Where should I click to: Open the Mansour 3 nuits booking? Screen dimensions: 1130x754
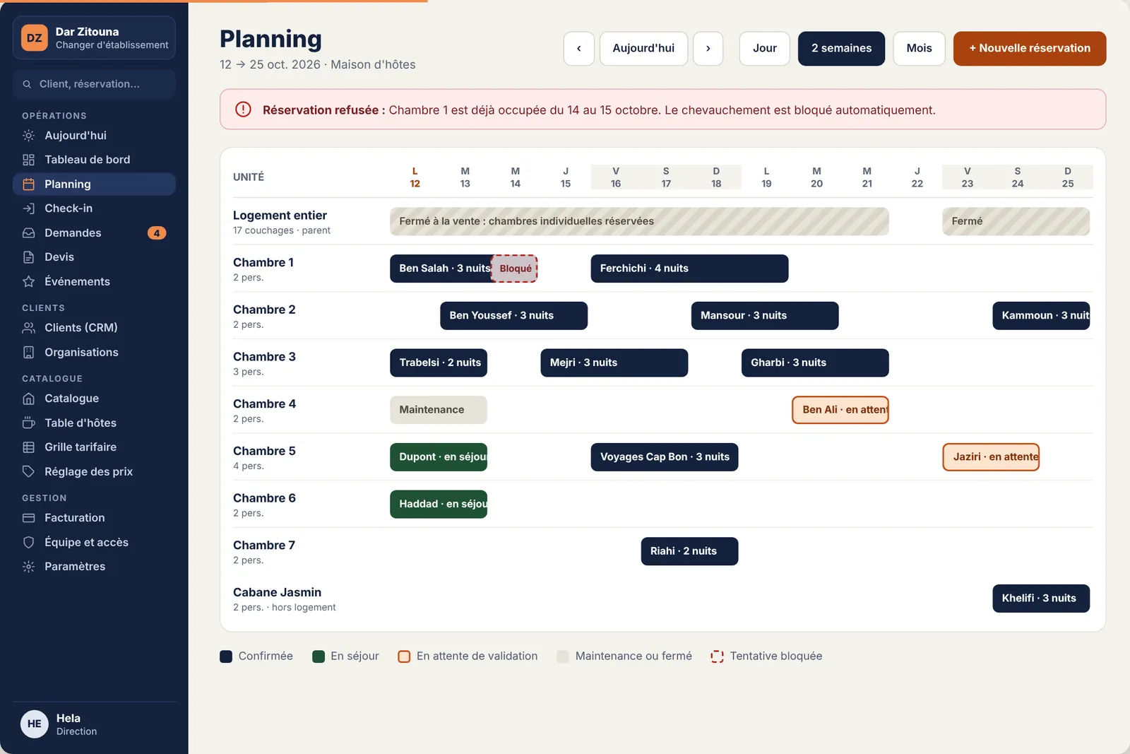pos(765,316)
